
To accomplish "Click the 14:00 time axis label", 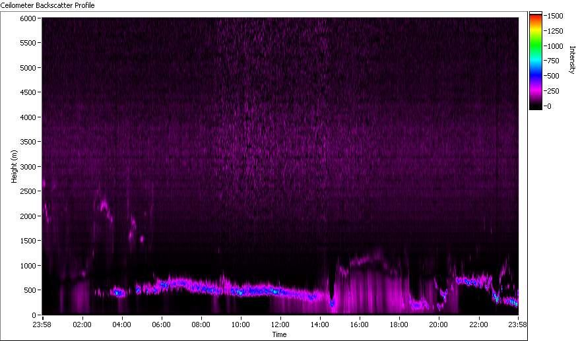I will [x=320, y=325].
